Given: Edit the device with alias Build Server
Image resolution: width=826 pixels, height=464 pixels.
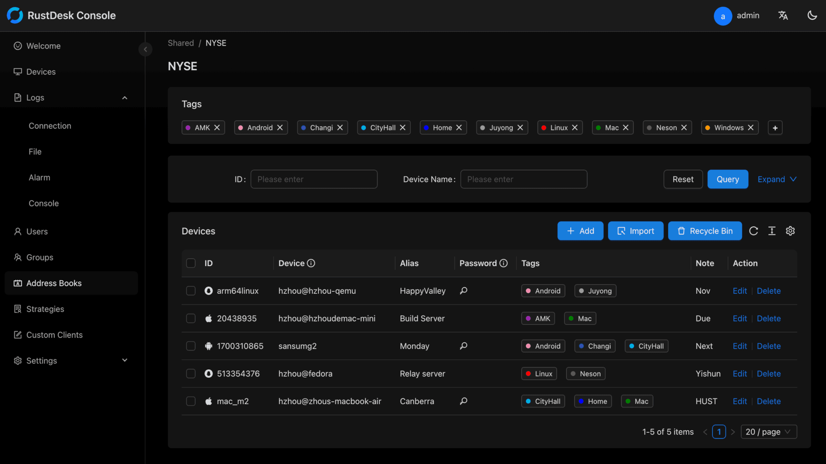Looking at the screenshot, I should point(740,318).
